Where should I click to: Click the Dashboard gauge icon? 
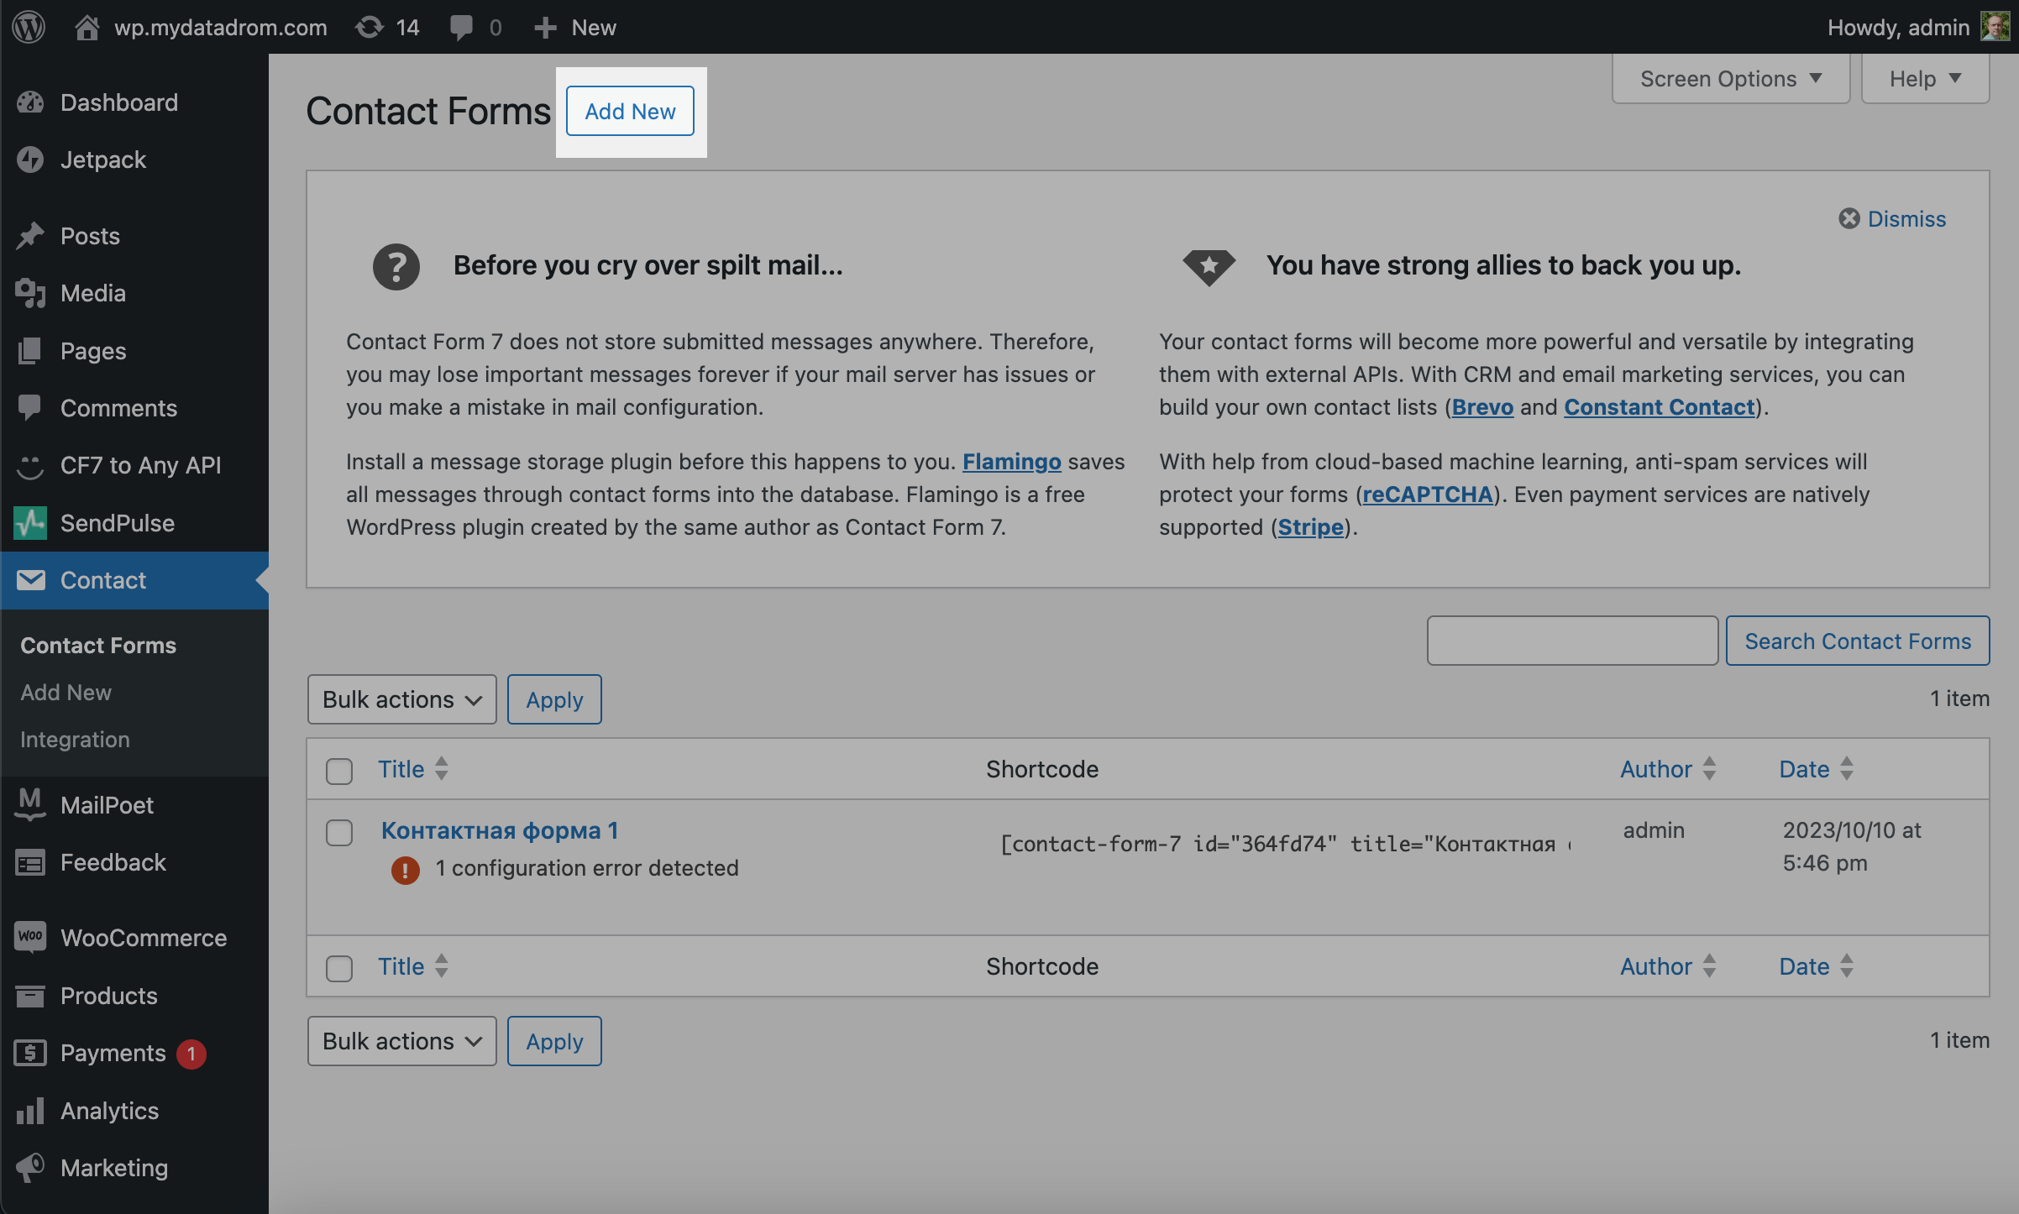[30, 102]
